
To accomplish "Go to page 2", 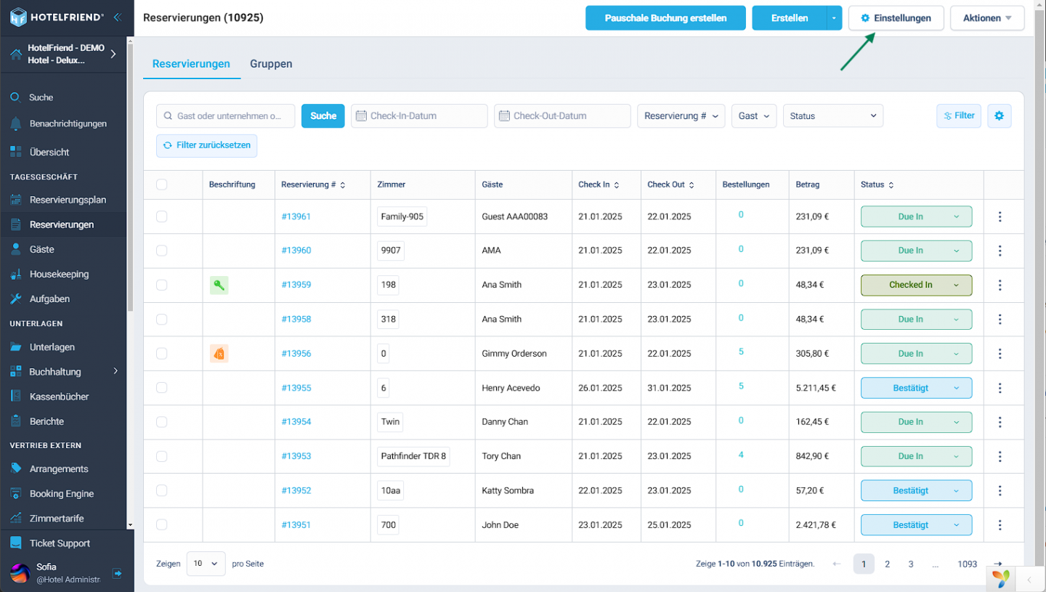I will point(887,564).
